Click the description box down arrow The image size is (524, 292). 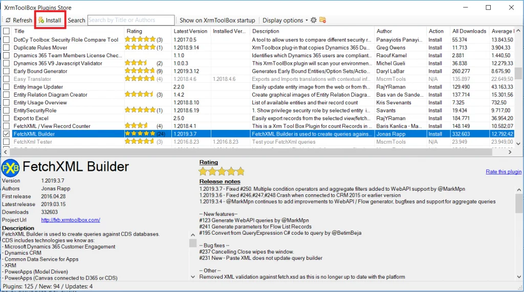pos(193,277)
